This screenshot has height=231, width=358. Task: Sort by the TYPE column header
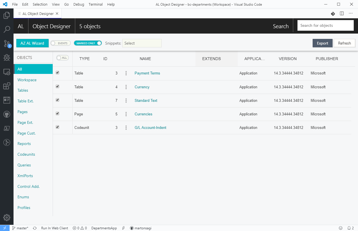[85, 59]
